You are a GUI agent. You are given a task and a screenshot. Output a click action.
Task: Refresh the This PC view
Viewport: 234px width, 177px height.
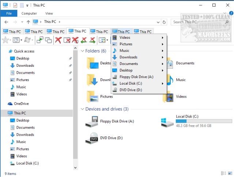pos(164,22)
